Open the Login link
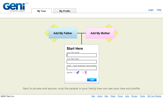Image resolution: width=163 pixels, height=102 pixels. click(x=151, y=10)
